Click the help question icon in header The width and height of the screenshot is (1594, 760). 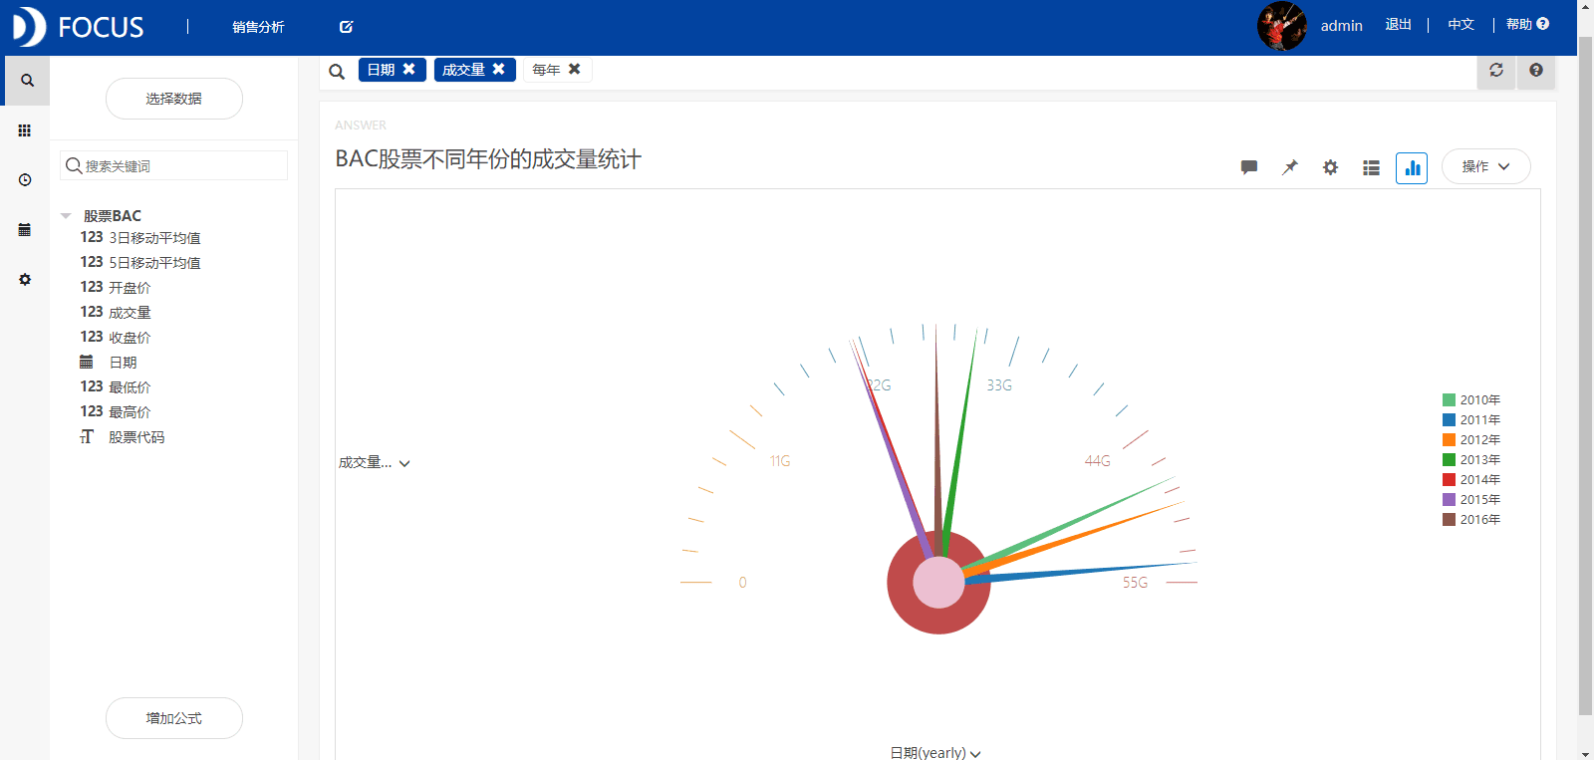tap(1543, 24)
